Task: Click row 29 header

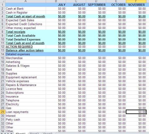Action: click(2, 112)
